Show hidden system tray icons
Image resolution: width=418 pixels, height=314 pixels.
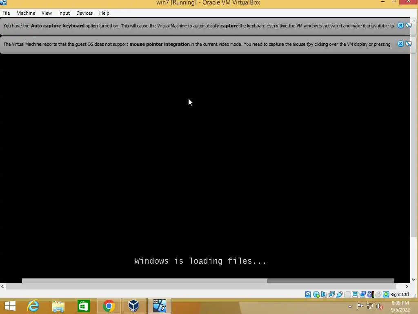[x=350, y=306]
